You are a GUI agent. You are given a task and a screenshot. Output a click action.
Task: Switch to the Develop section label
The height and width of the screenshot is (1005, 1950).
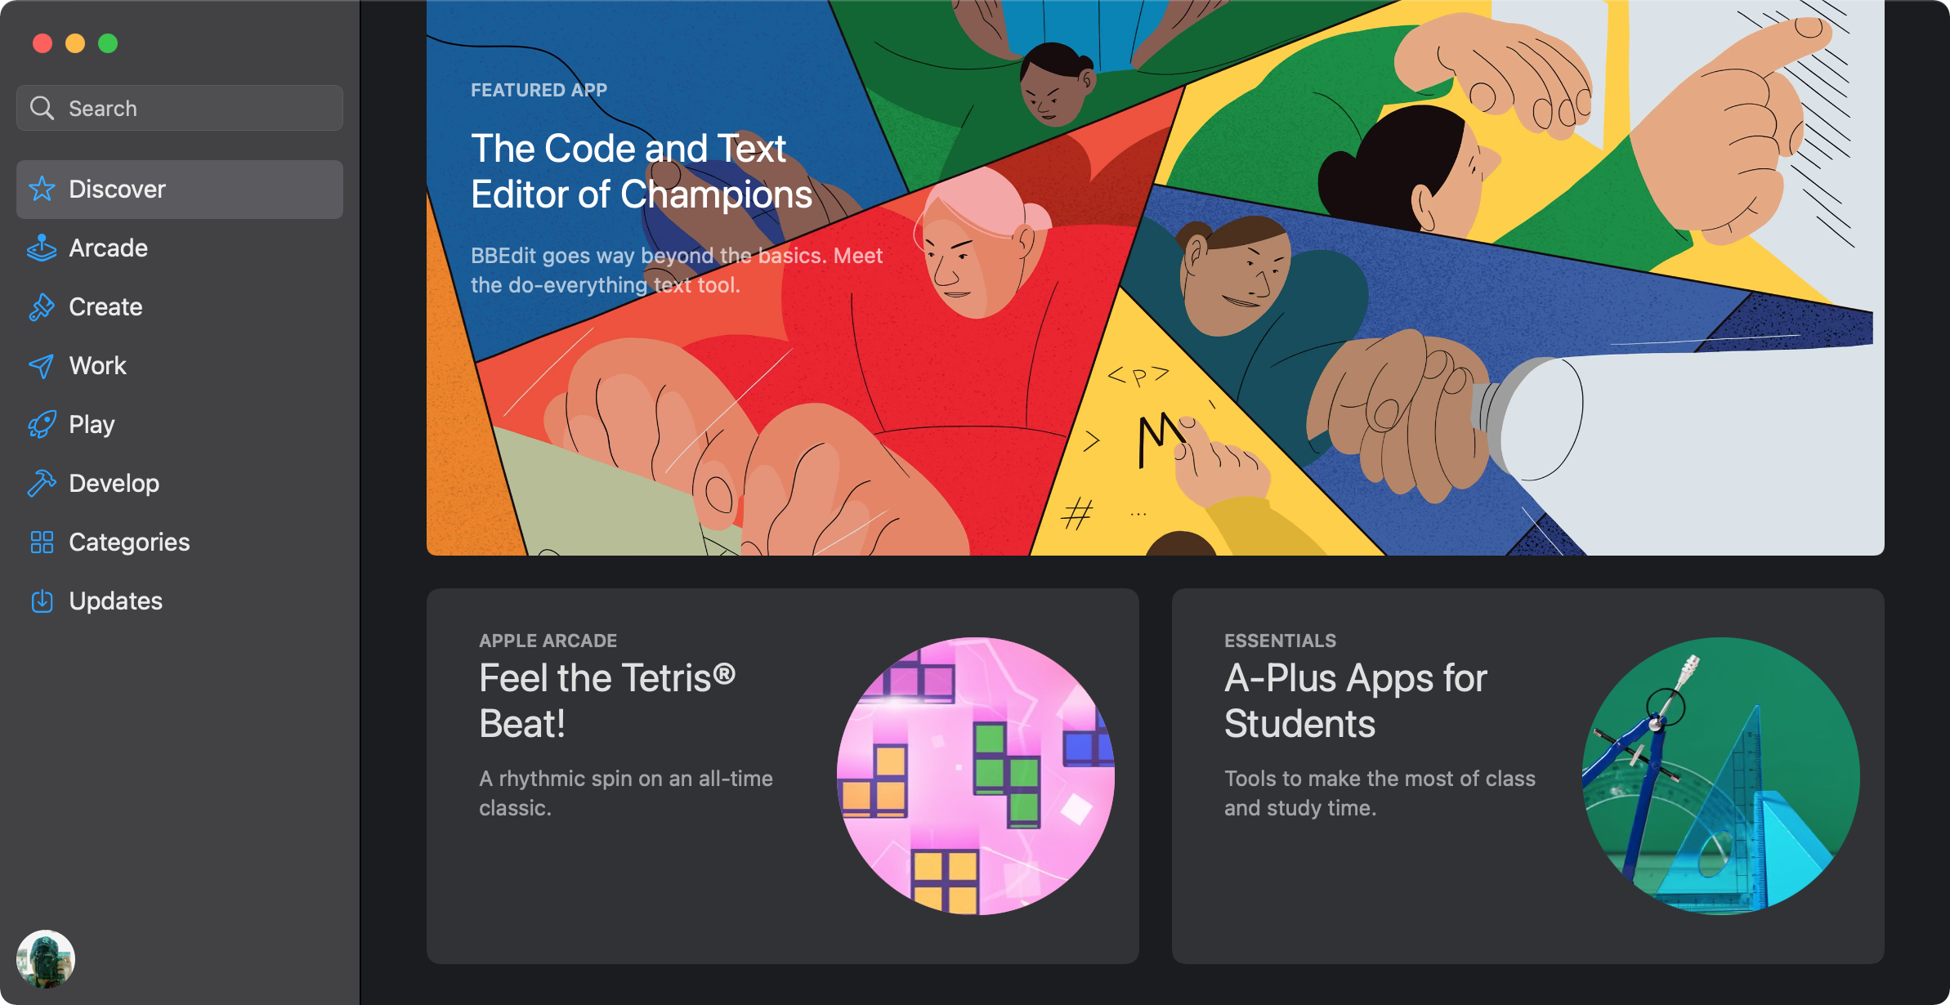114,483
